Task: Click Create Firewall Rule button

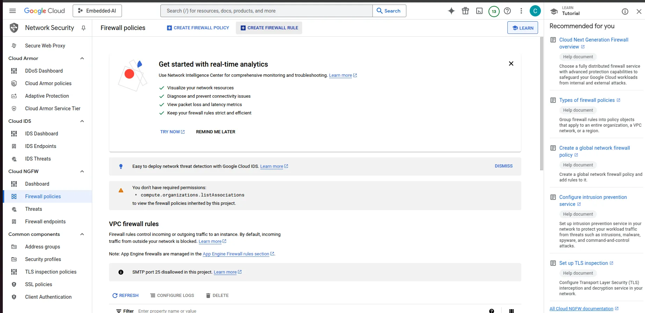Action: [x=269, y=28]
